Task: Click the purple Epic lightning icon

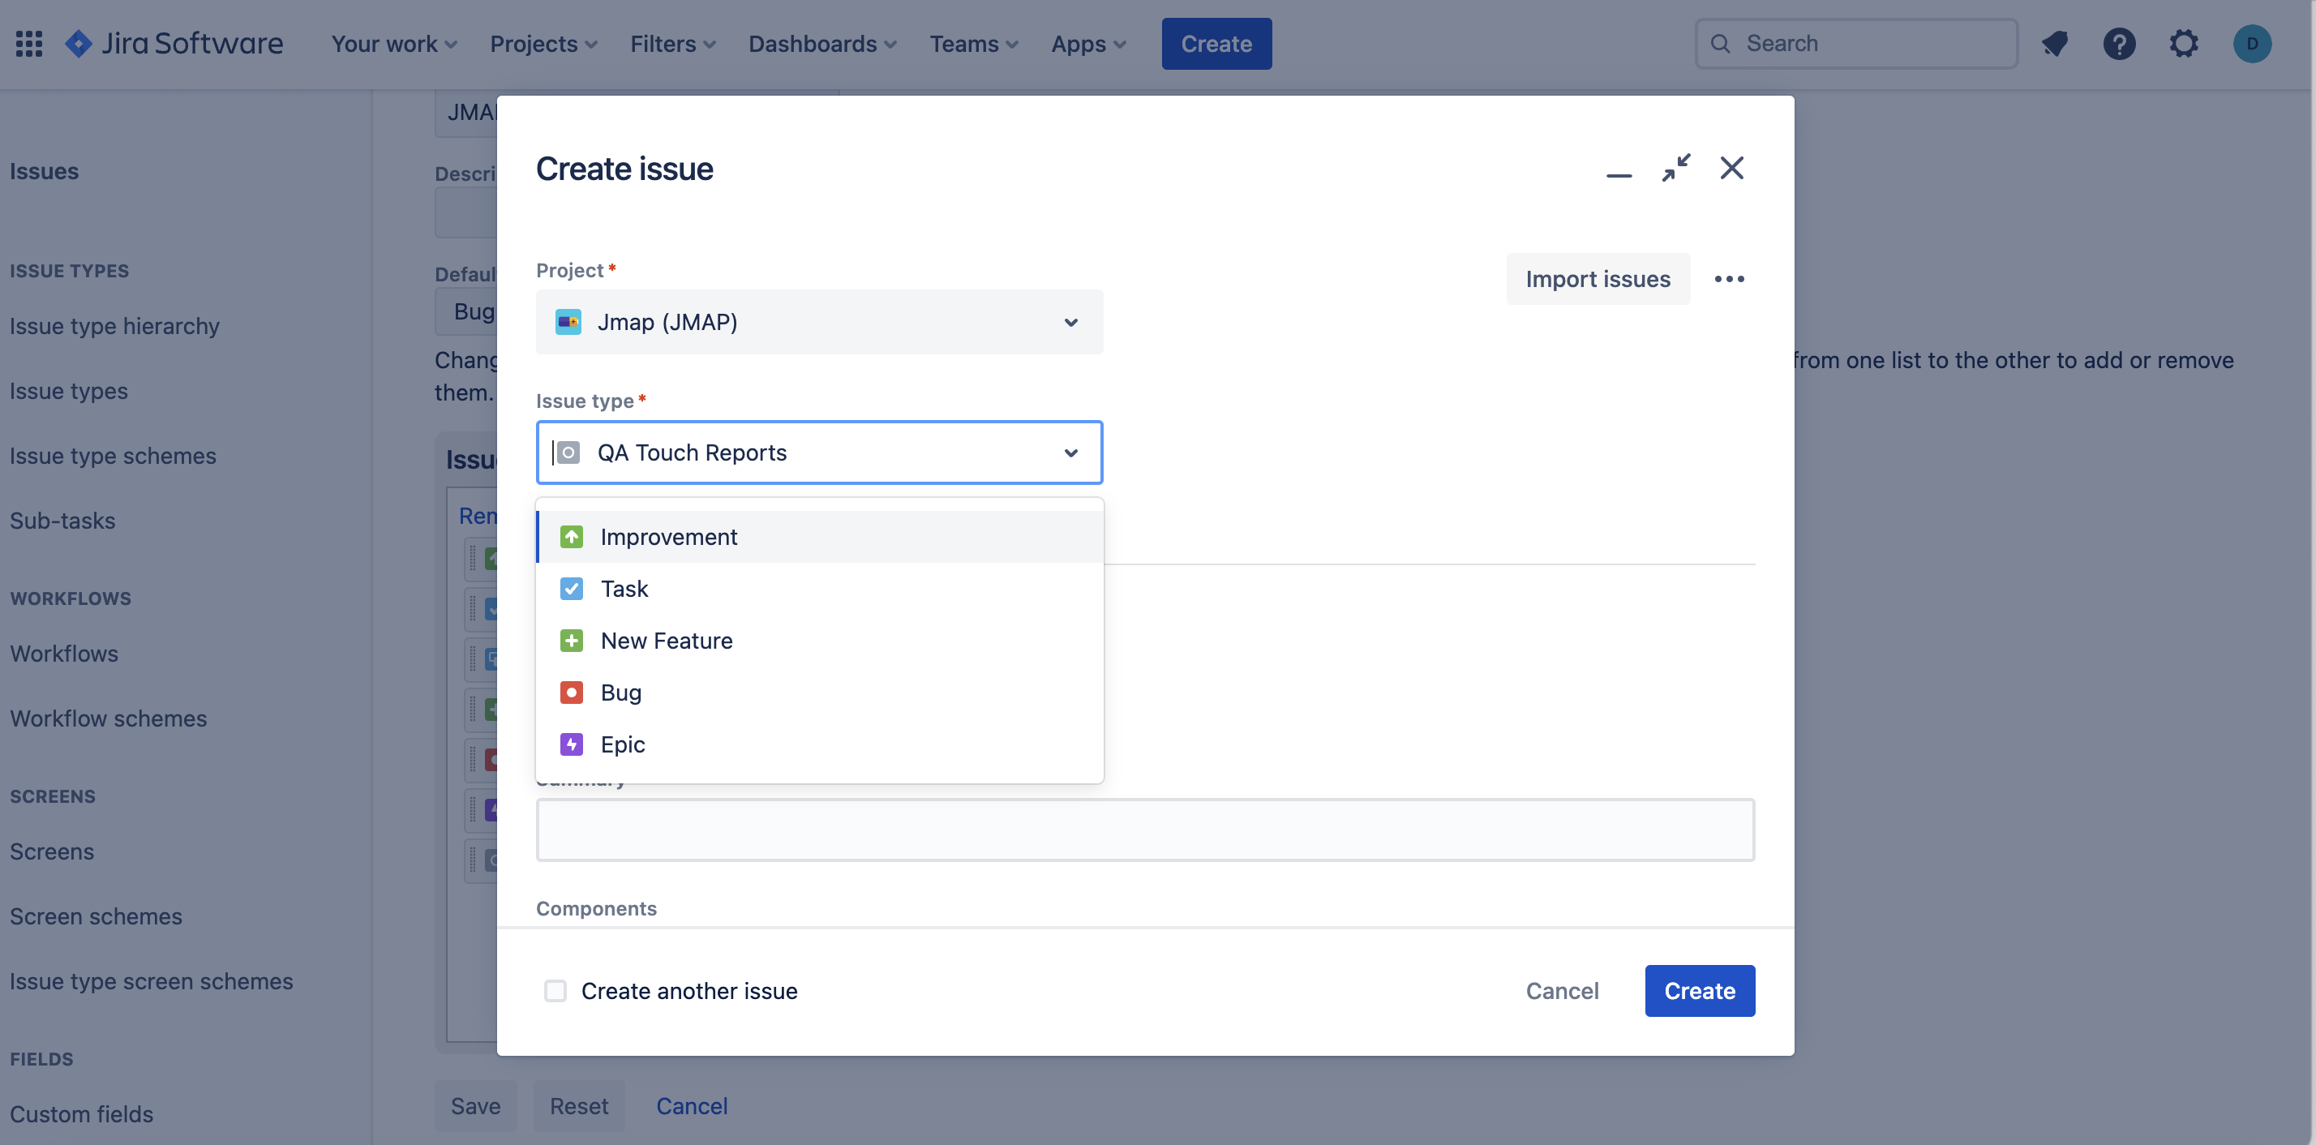Action: pyautogui.click(x=571, y=744)
